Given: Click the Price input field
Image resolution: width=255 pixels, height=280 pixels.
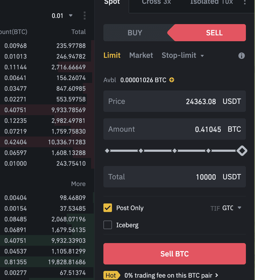Looking at the screenshot, I should tap(174, 101).
